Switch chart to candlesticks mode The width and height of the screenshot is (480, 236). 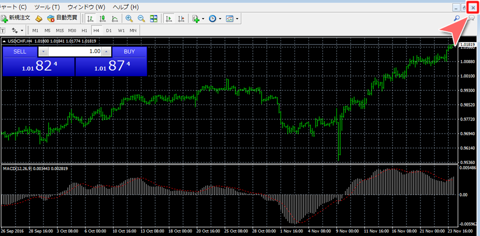(x=102, y=18)
